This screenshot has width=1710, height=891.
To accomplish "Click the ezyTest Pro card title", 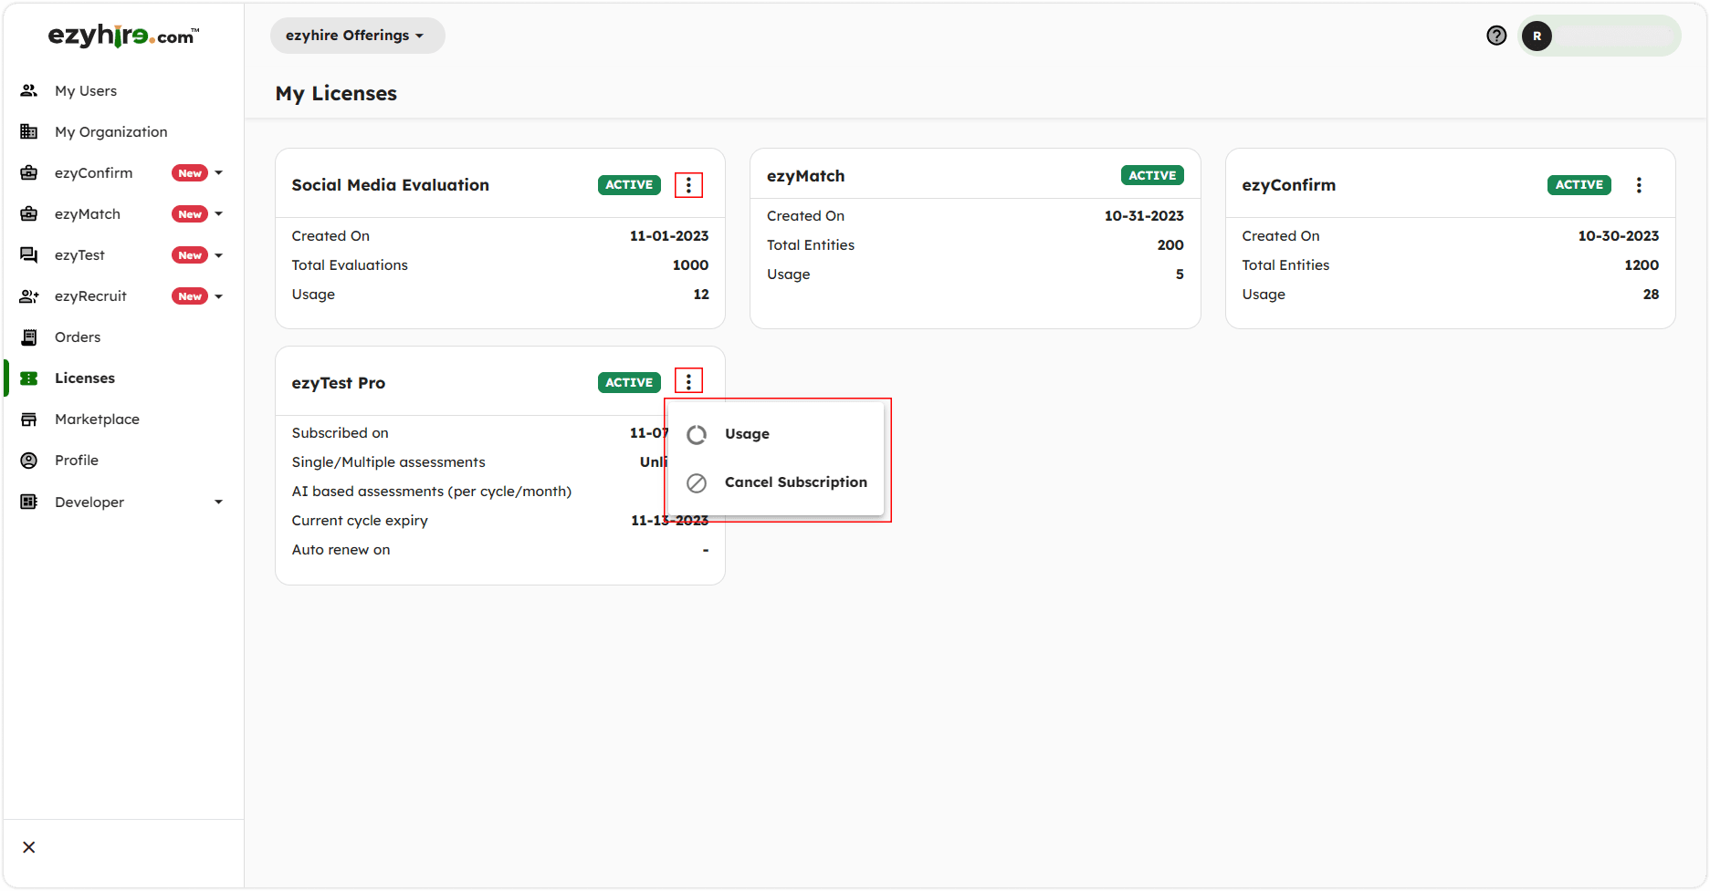I will pyautogui.click(x=338, y=383).
